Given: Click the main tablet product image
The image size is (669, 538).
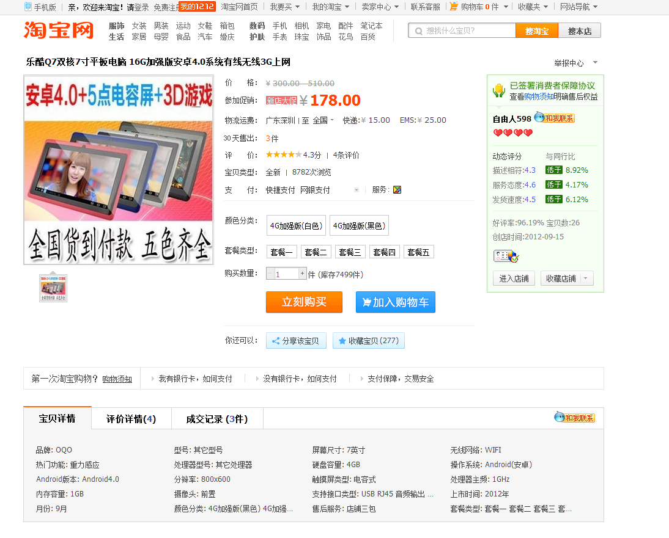Looking at the screenshot, I should pyautogui.click(x=118, y=170).
